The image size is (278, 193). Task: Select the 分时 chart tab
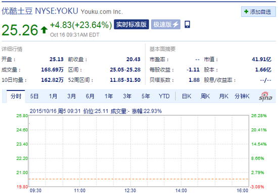[16, 96]
